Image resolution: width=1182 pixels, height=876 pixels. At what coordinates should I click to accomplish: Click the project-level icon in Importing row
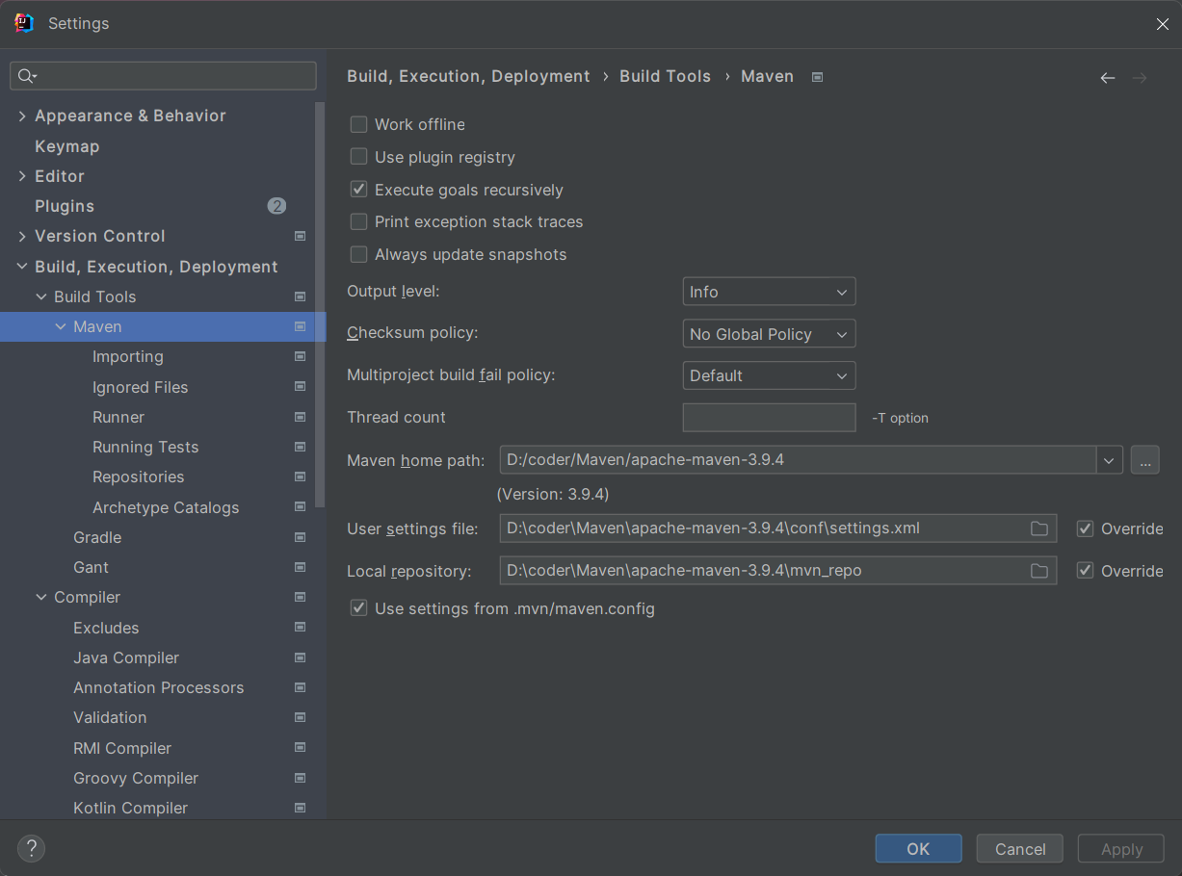300,356
